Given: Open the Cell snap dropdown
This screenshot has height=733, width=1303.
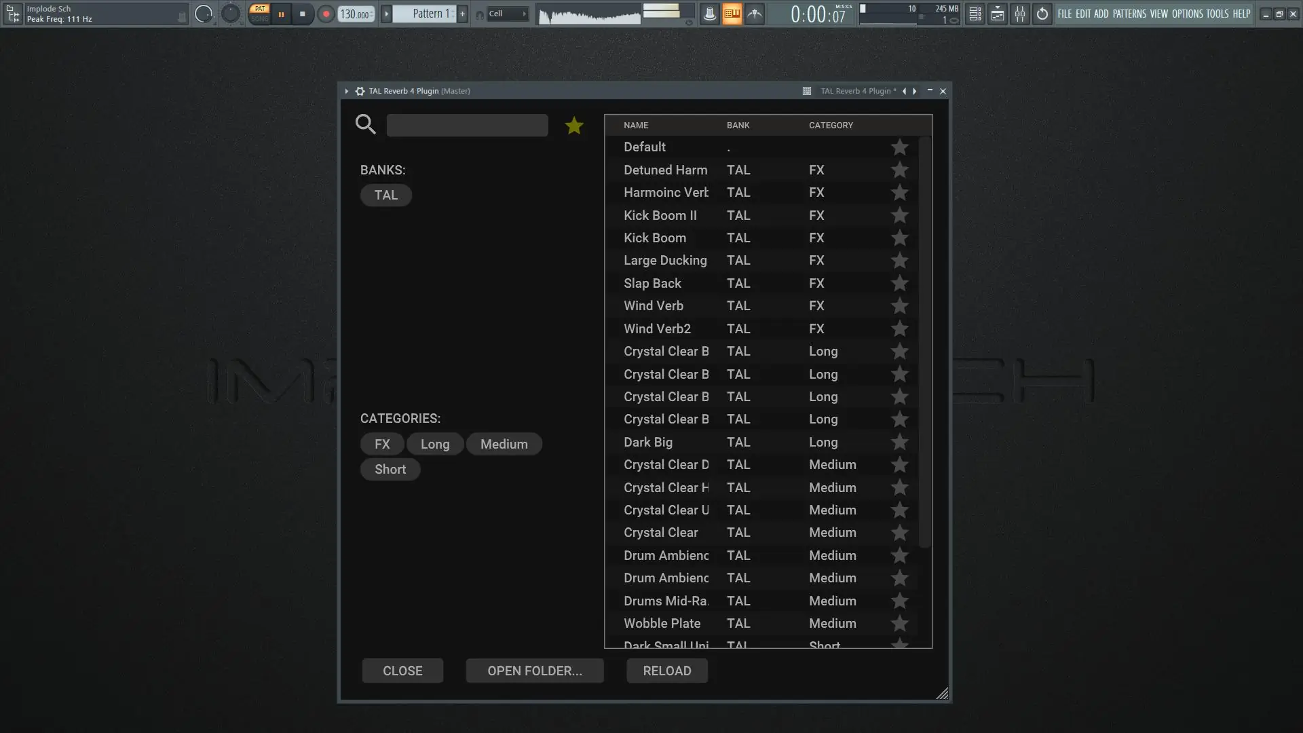Looking at the screenshot, I should pos(507,14).
